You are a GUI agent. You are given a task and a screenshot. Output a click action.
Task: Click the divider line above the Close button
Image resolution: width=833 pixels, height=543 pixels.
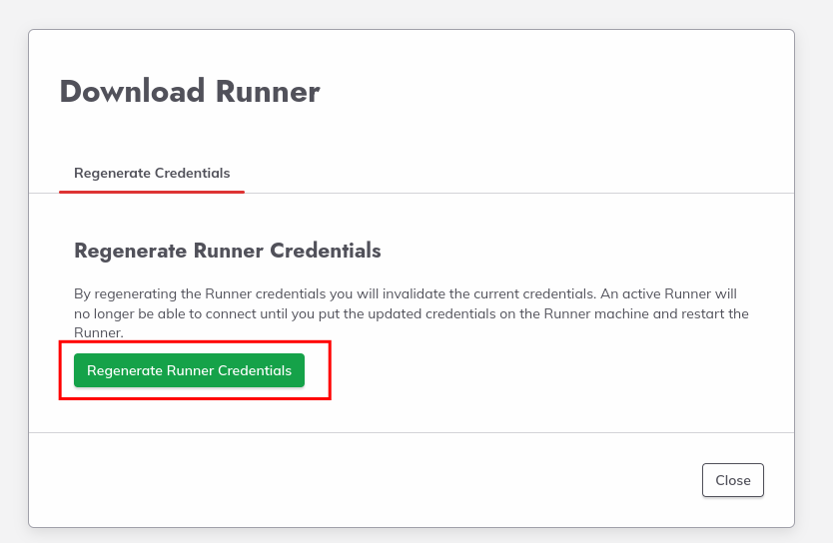coord(412,432)
